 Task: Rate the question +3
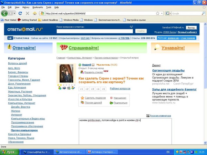click(x=92, y=89)
